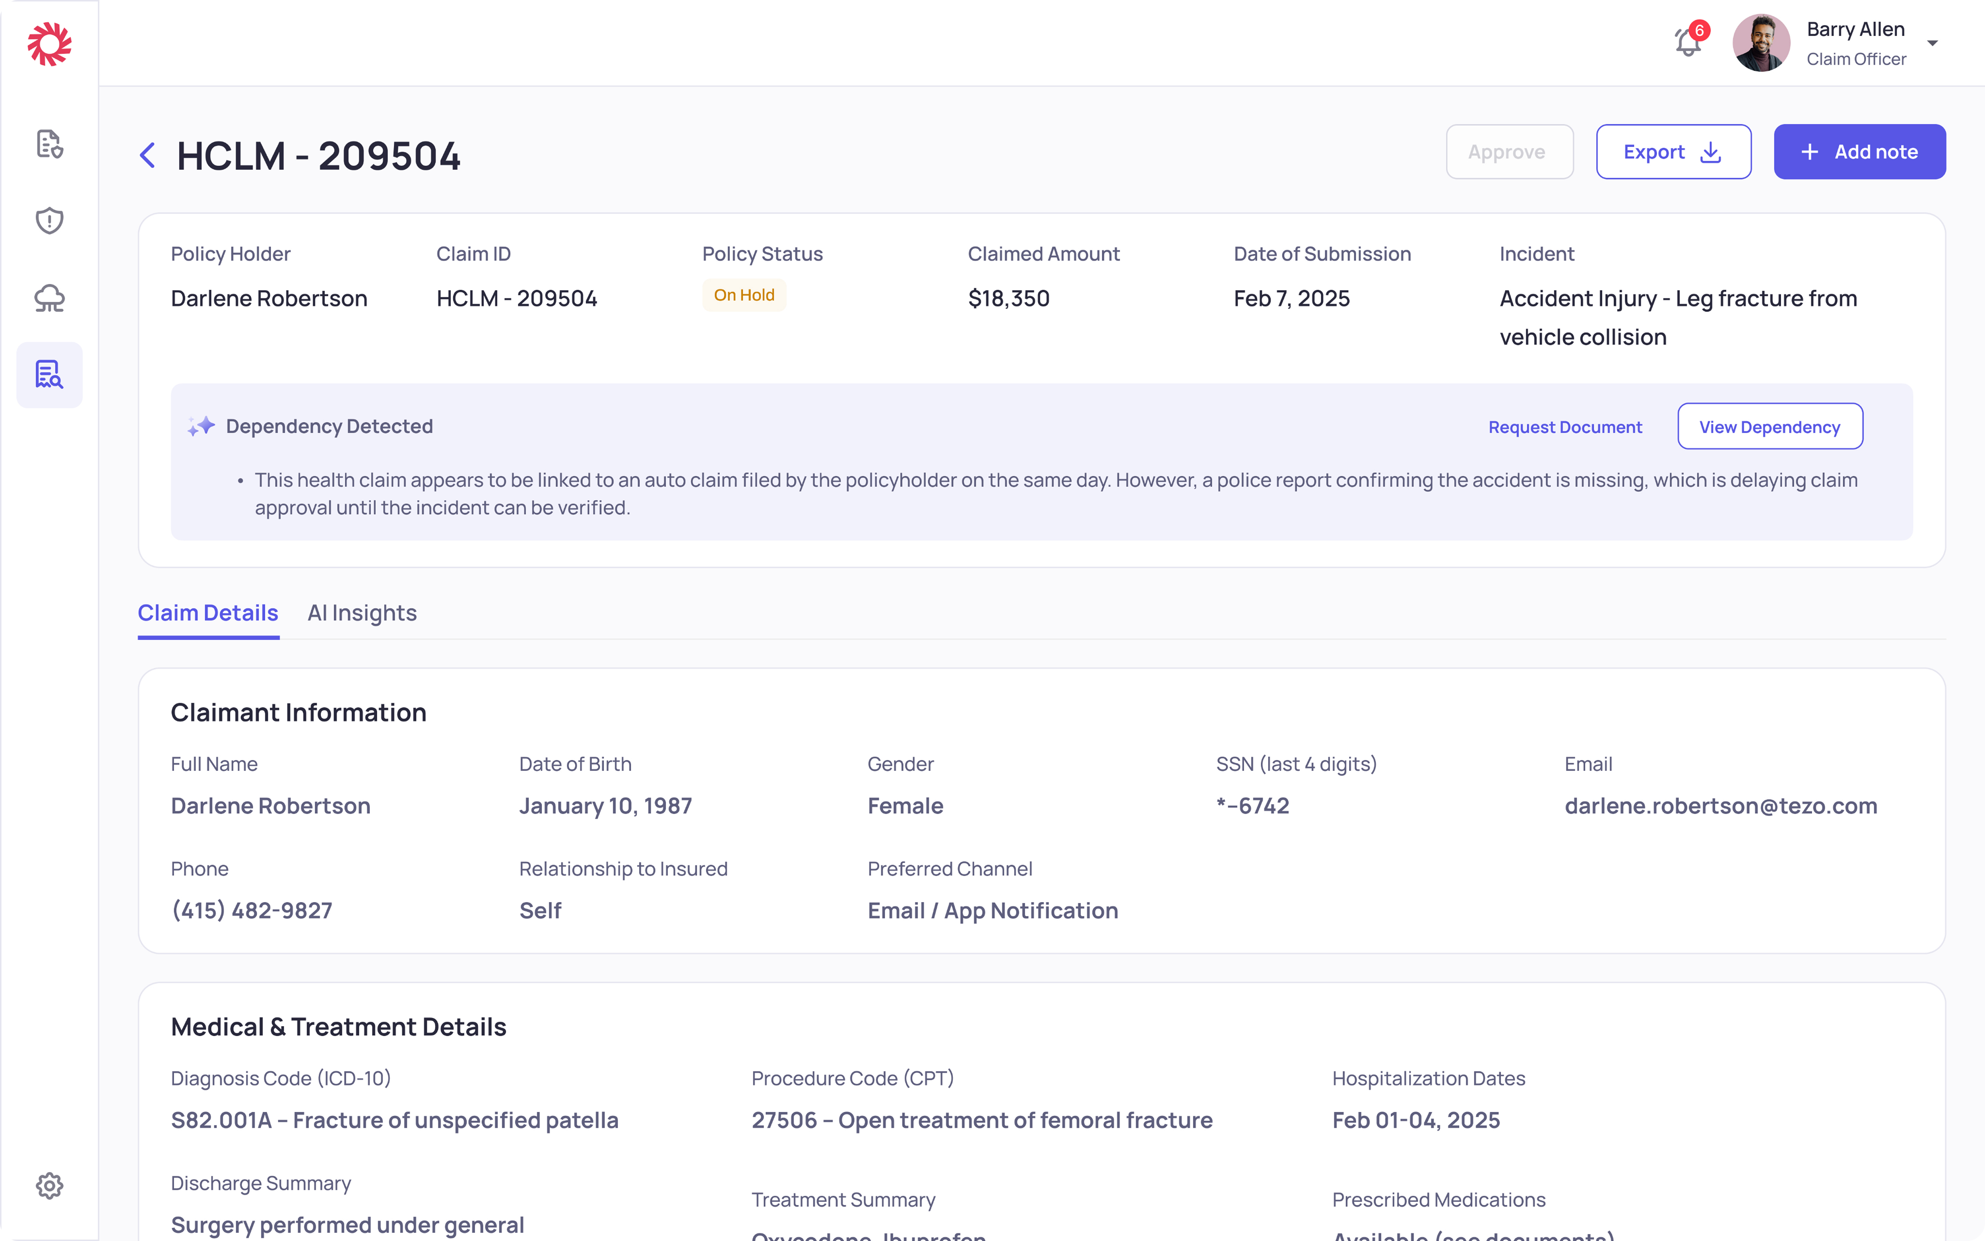The width and height of the screenshot is (1985, 1241).
Task: Open the document shield sidebar icon
Action: [49, 143]
